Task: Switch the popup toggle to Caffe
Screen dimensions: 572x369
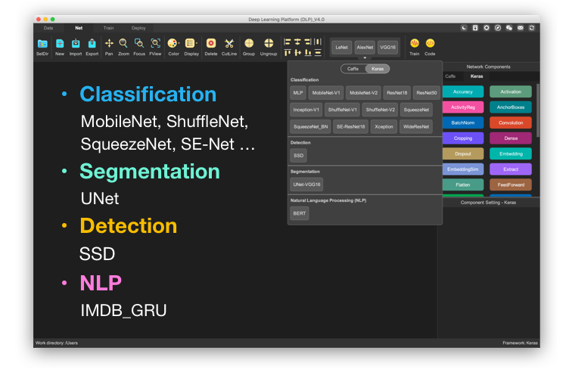Action: [353, 69]
